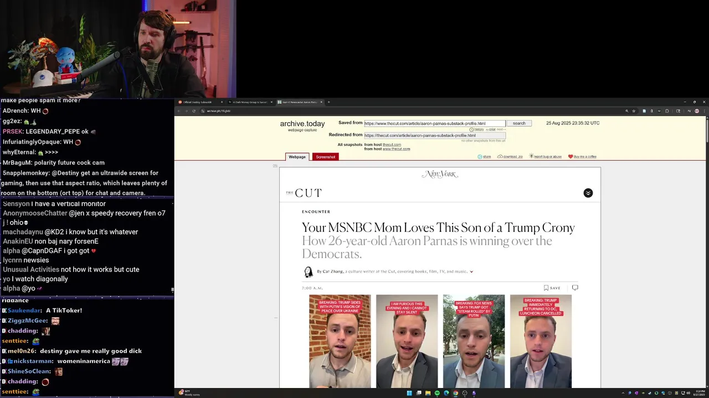Switch to the Official Destiny Subreddit browser tab
Screen dimensions: 709x398
pos(200,102)
